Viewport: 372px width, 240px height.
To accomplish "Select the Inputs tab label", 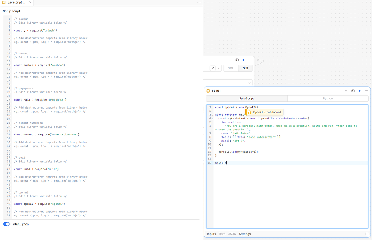I will click(x=211, y=234).
